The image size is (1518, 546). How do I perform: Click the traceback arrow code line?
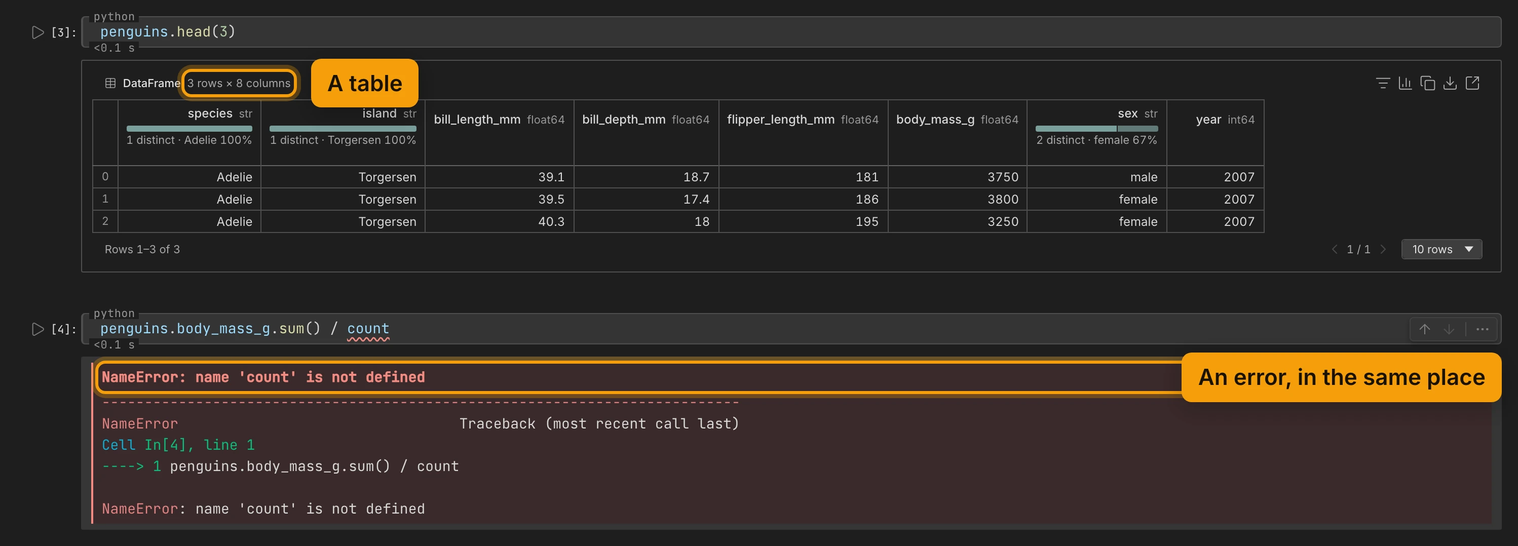(280, 466)
